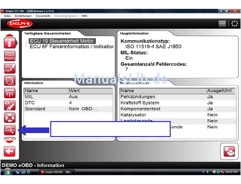Open the 01001 binary data icon
The image size is (241, 184).
pyautogui.click(x=10, y=130)
